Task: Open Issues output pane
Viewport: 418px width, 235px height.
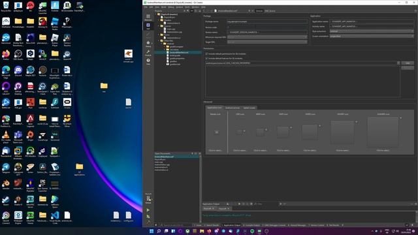Action: (x=198, y=225)
